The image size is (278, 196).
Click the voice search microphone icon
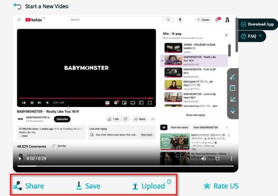(180, 19)
